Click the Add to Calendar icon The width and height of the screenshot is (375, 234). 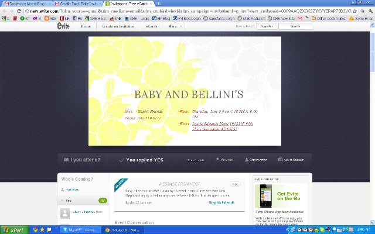tap(280, 160)
